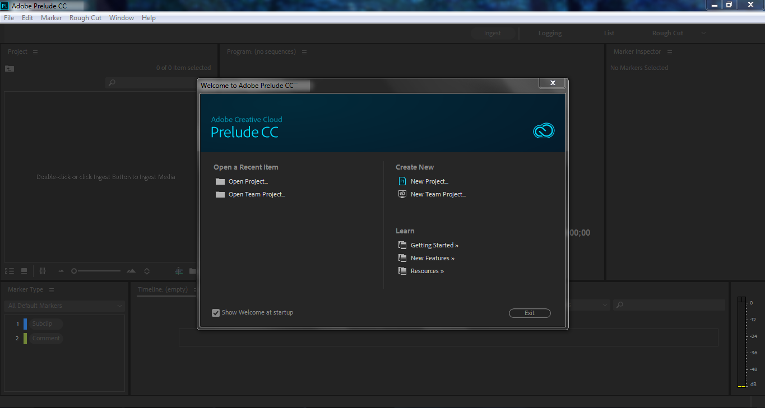The height and width of the screenshot is (408, 765).
Task: Click the Resources document icon
Action: click(x=402, y=271)
